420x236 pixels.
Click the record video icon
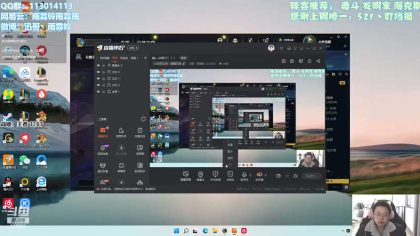[x=279, y=176]
